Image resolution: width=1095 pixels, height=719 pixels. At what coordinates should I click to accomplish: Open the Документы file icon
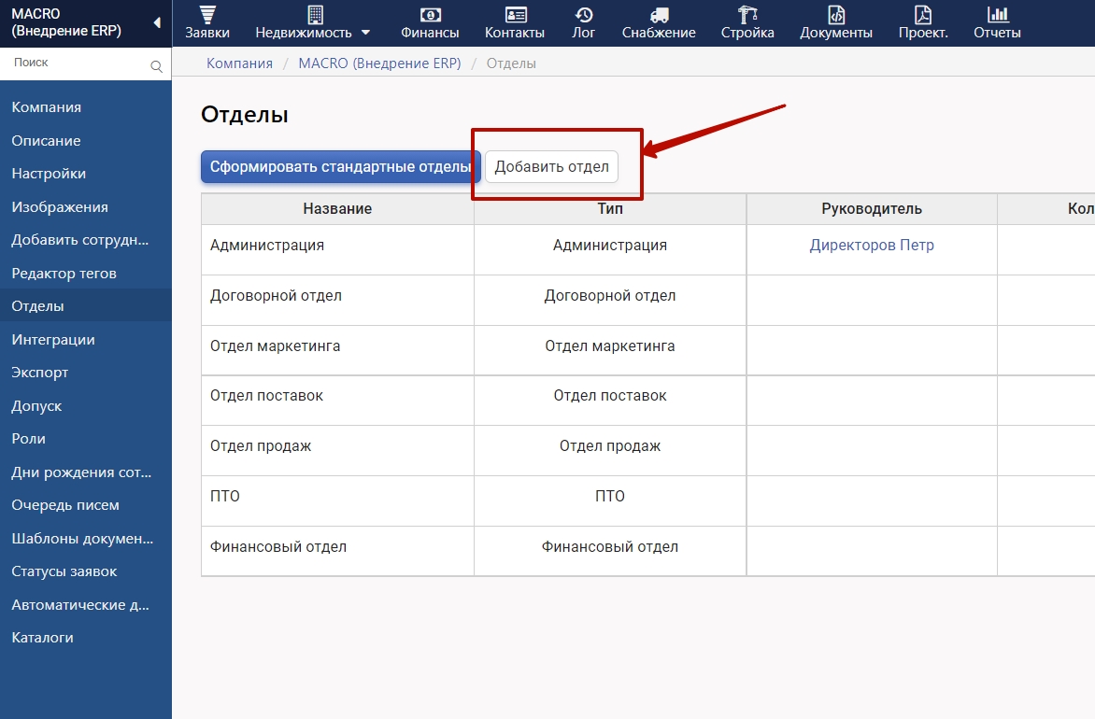836,14
